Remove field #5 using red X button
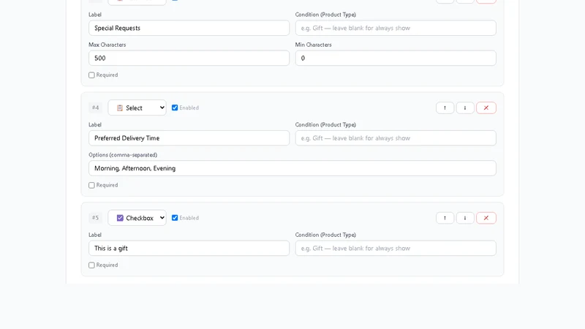Screen dimensions: 585x329 (x=486, y=218)
